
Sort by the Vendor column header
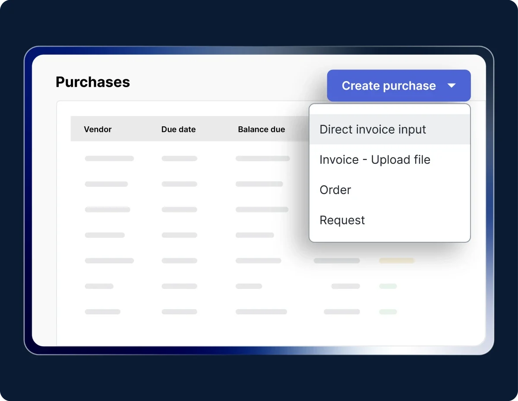pos(98,129)
